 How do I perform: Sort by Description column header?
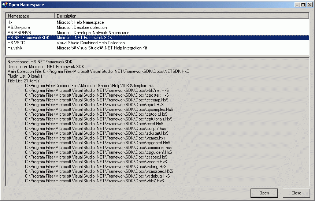coord(182,16)
